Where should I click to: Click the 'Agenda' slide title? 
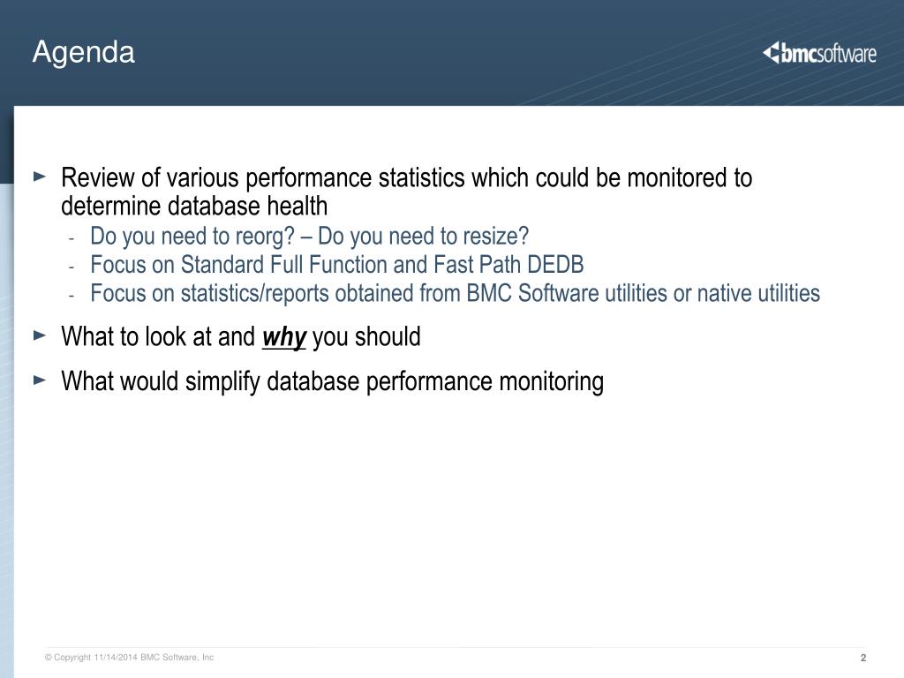click(x=84, y=52)
